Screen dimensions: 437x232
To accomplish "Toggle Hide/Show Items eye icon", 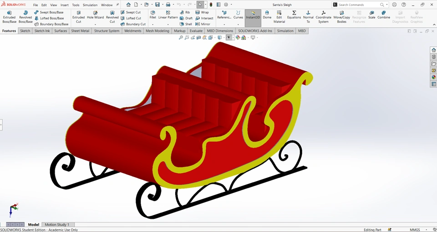I will point(229,38).
